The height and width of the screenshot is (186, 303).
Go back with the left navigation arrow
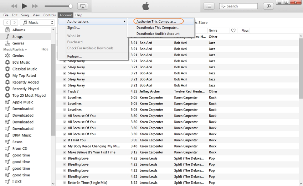tap(7, 22)
